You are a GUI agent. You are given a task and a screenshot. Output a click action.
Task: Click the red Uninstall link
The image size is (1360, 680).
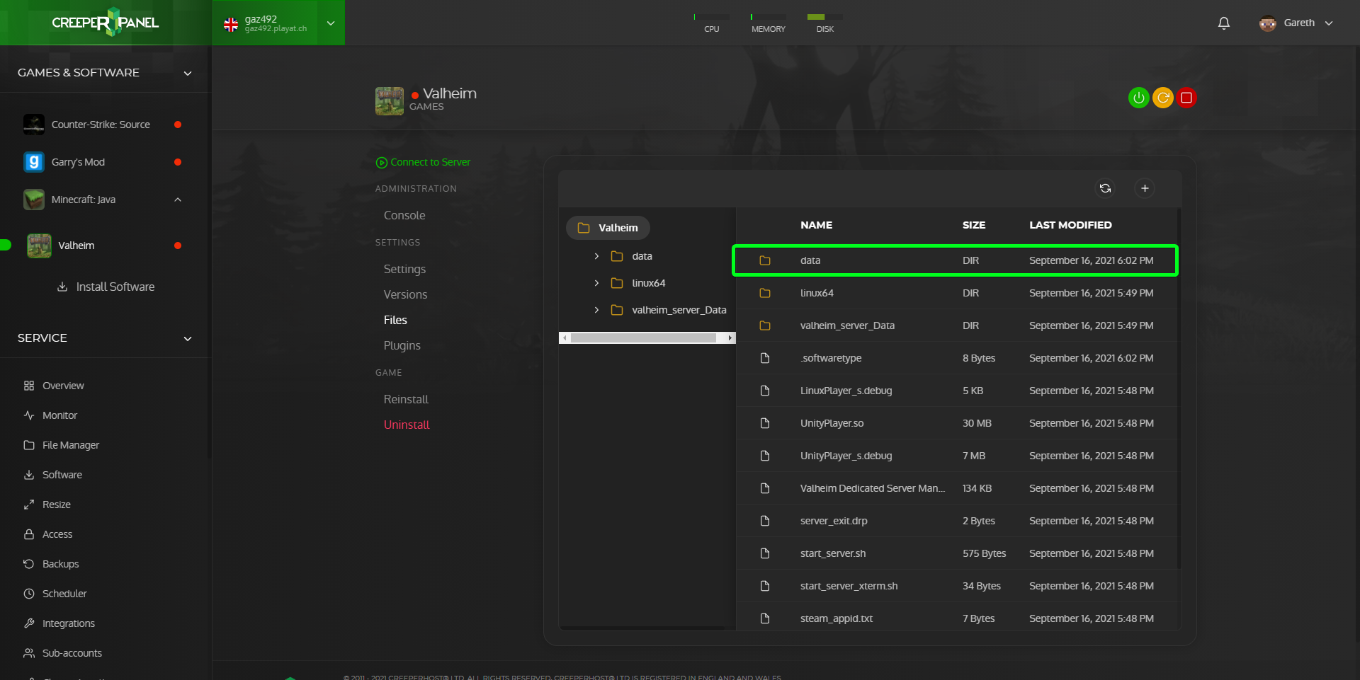[407, 425]
